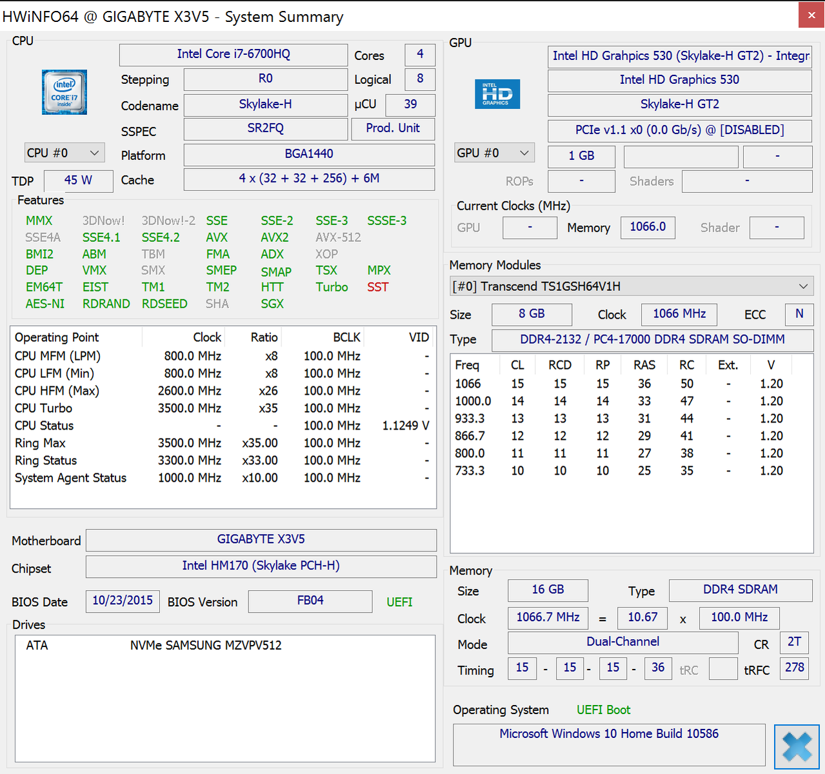825x774 pixels.
Task: Click the RDSEED feature label
Action: [x=164, y=304]
